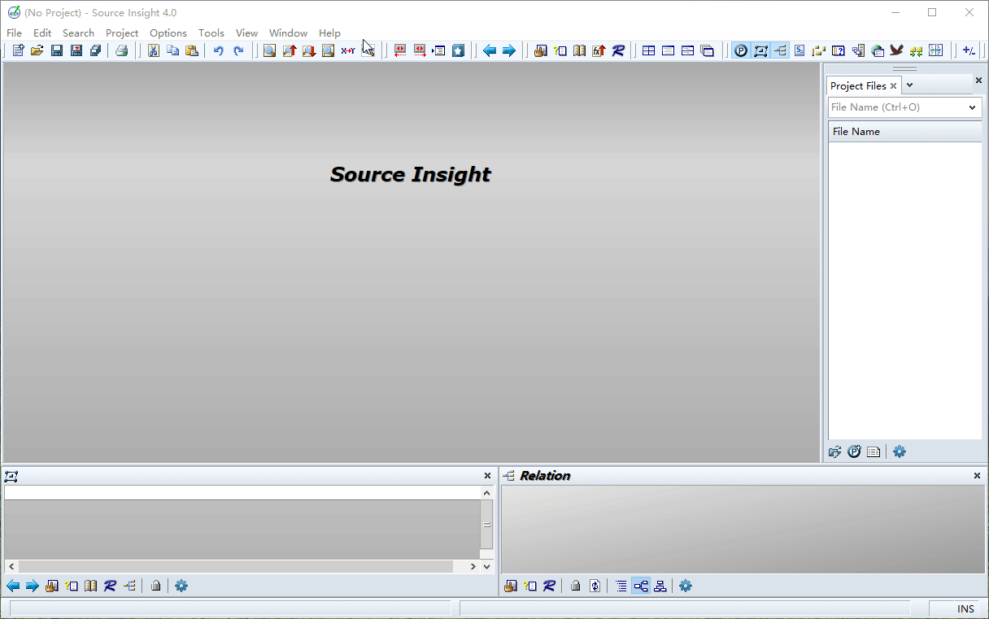
Task: Toggle the Symbol Window S button
Action: [x=799, y=50]
